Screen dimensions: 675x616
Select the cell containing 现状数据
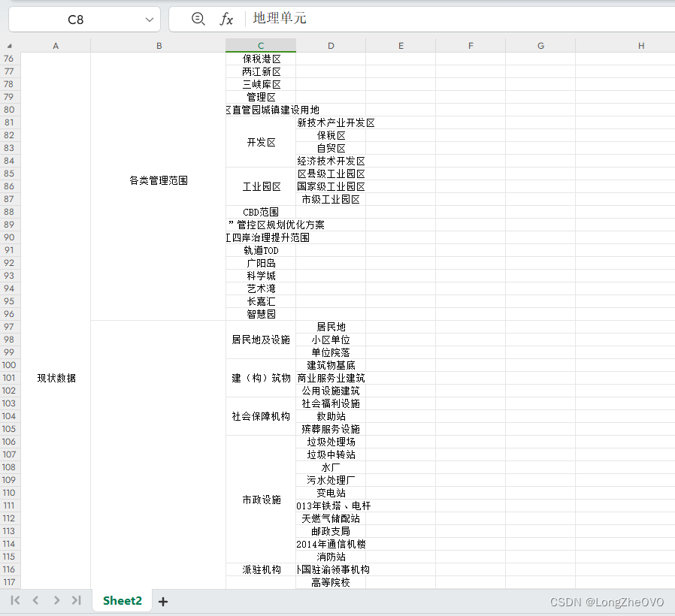55,378
